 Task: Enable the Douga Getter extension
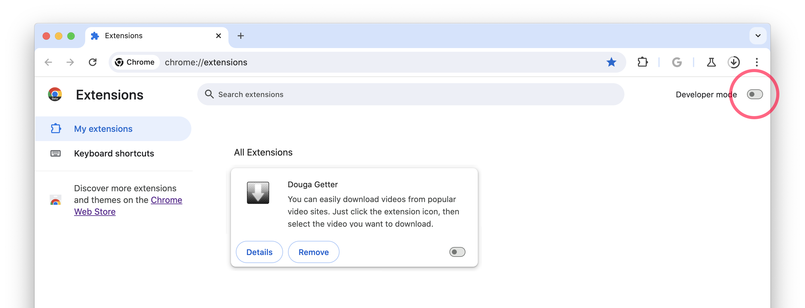click(x=457, y=252)
